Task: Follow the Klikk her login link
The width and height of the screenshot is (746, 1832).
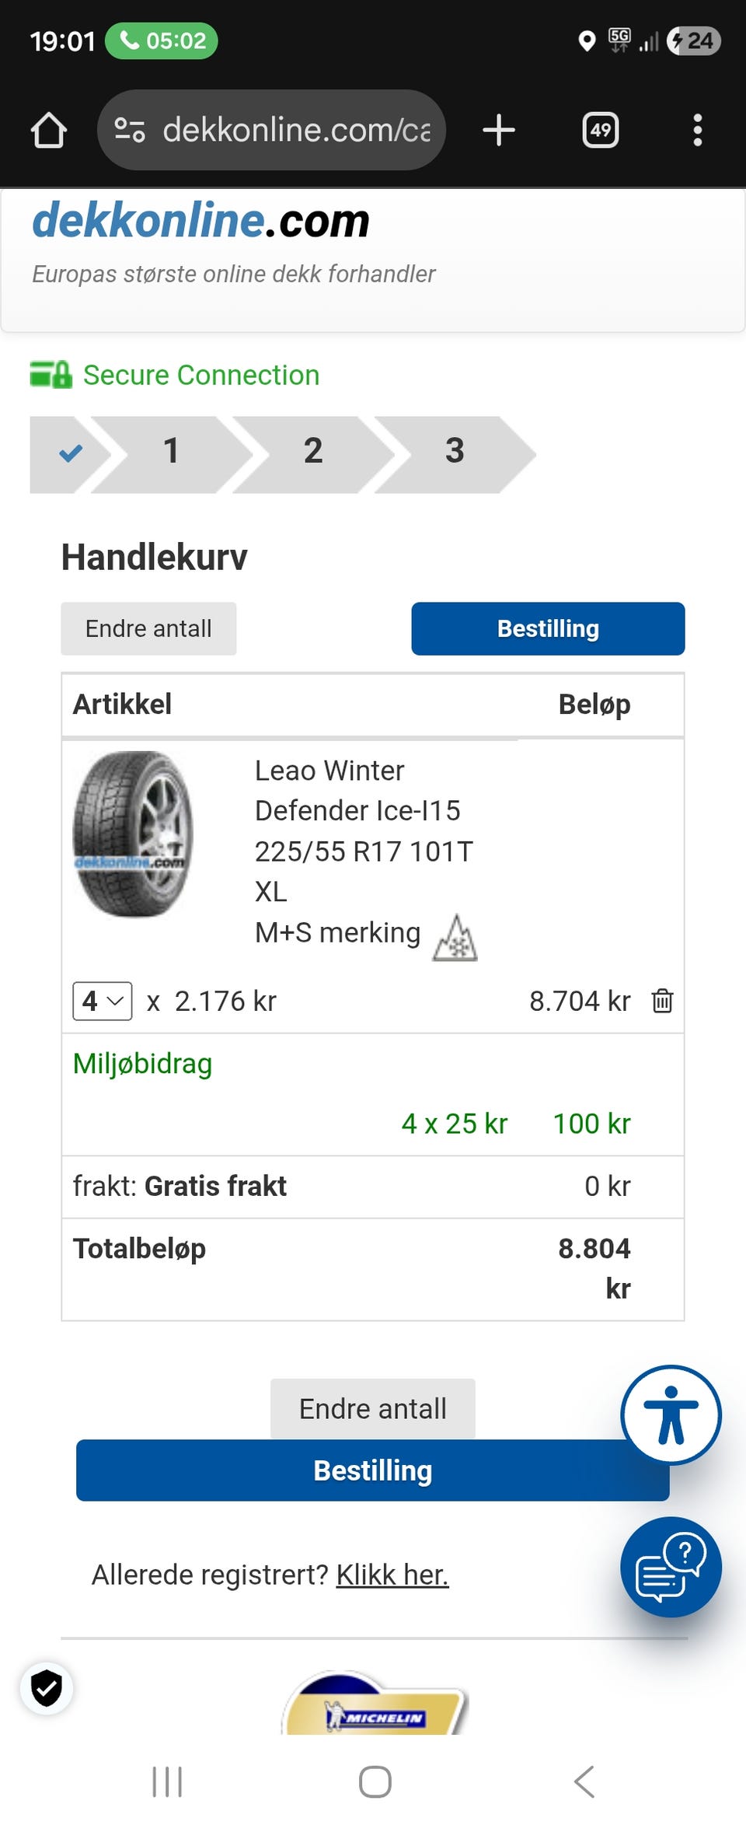Action: click(x=392, y=1575)
